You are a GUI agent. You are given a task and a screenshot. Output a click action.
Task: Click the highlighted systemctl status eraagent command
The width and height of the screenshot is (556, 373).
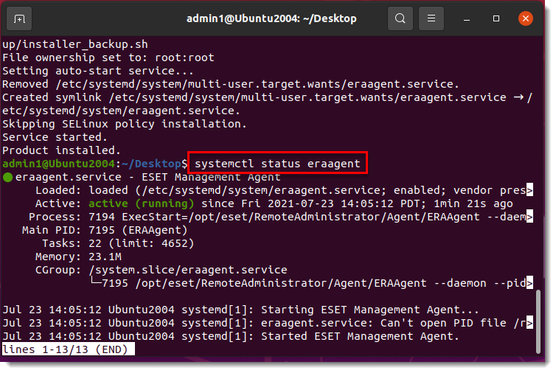point(278,164)
